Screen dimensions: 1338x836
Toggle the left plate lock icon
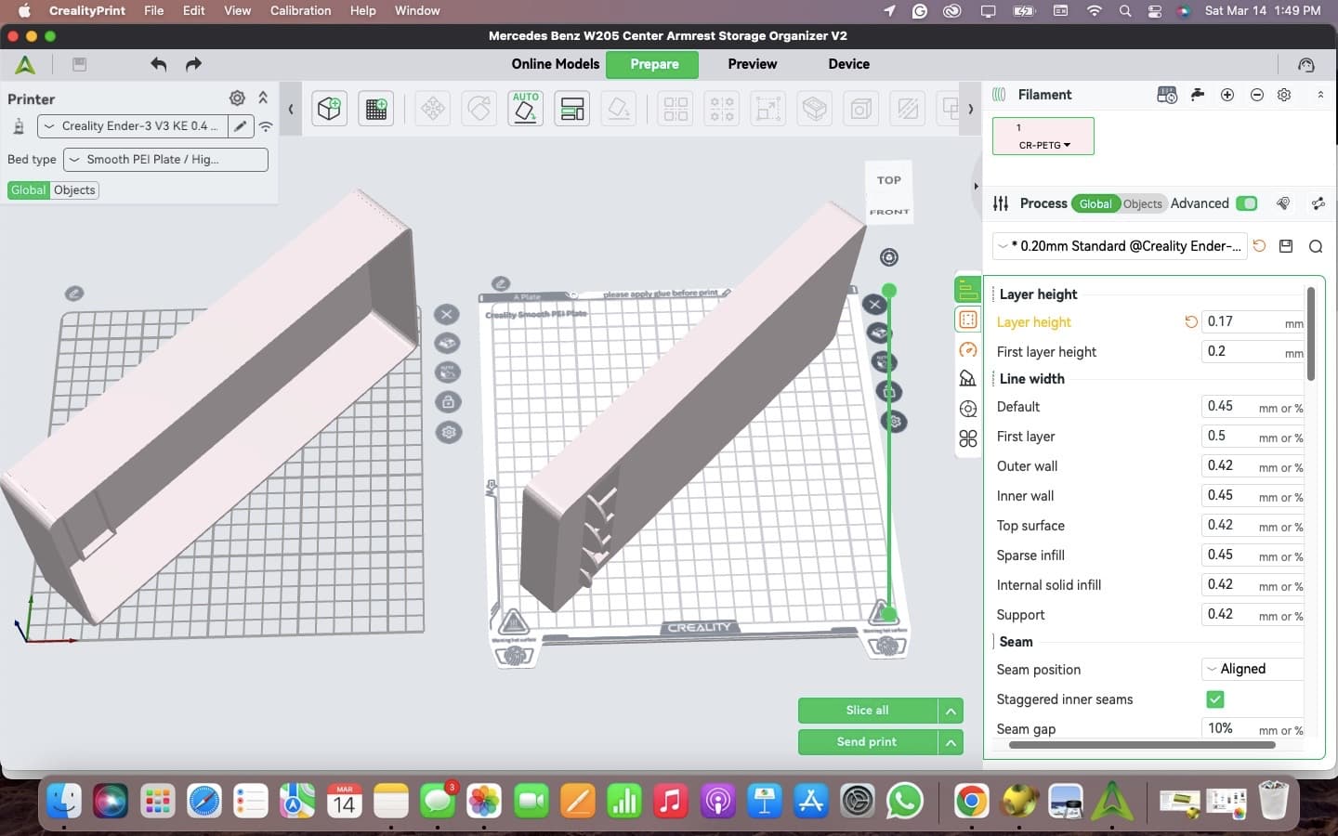point(448,402)
